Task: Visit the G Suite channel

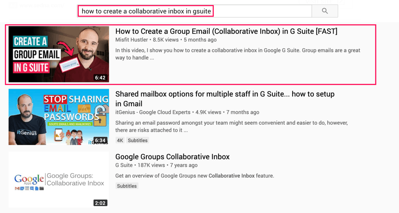Action: pyautogui.click(x=124, y=165)
